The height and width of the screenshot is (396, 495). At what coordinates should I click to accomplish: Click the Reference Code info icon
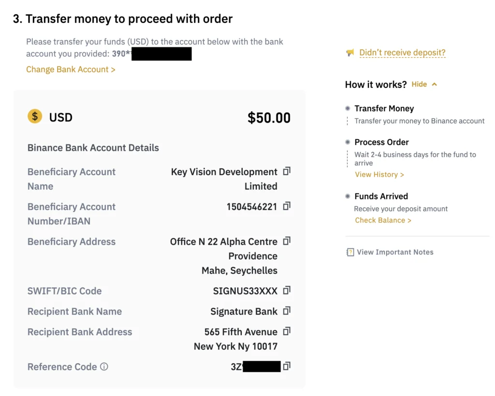104,367
